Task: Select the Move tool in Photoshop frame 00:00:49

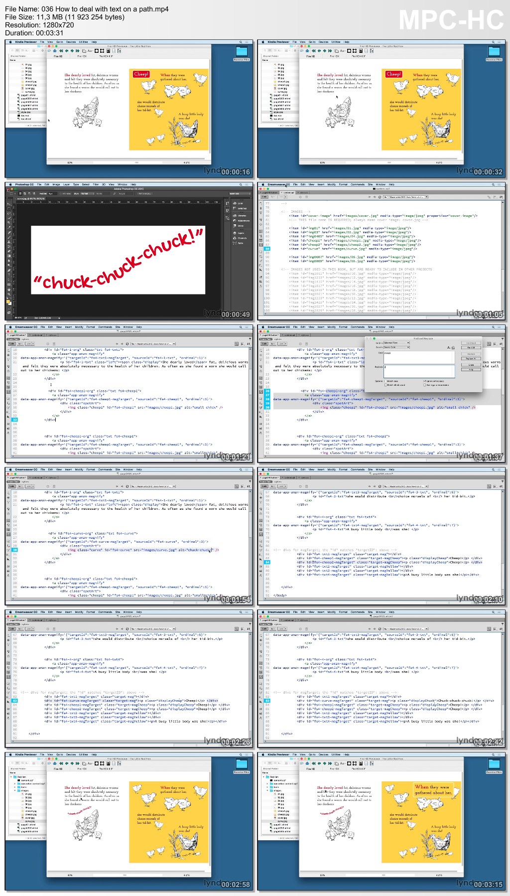Action: point(9,204)
